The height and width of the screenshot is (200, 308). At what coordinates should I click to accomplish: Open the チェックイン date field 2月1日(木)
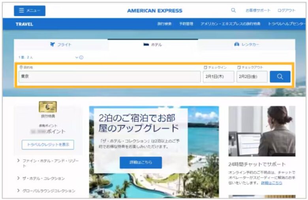218,77
